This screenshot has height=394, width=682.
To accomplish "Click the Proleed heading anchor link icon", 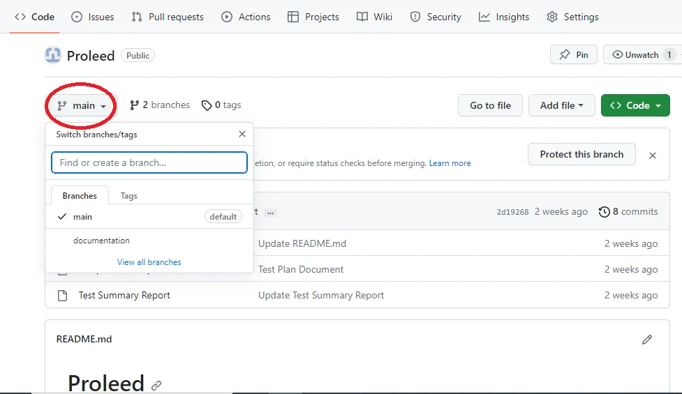I will tap(156, 385).
